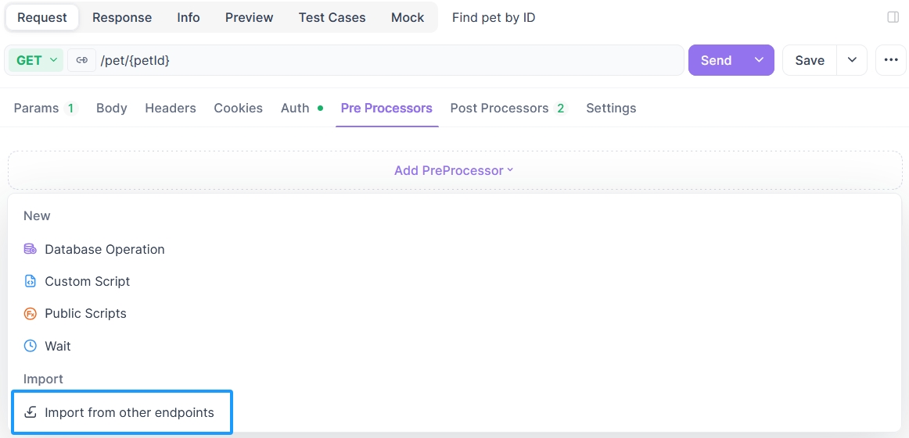
Task: Expand the Send button dropdown arrow
Action: (x=758, y=60)
